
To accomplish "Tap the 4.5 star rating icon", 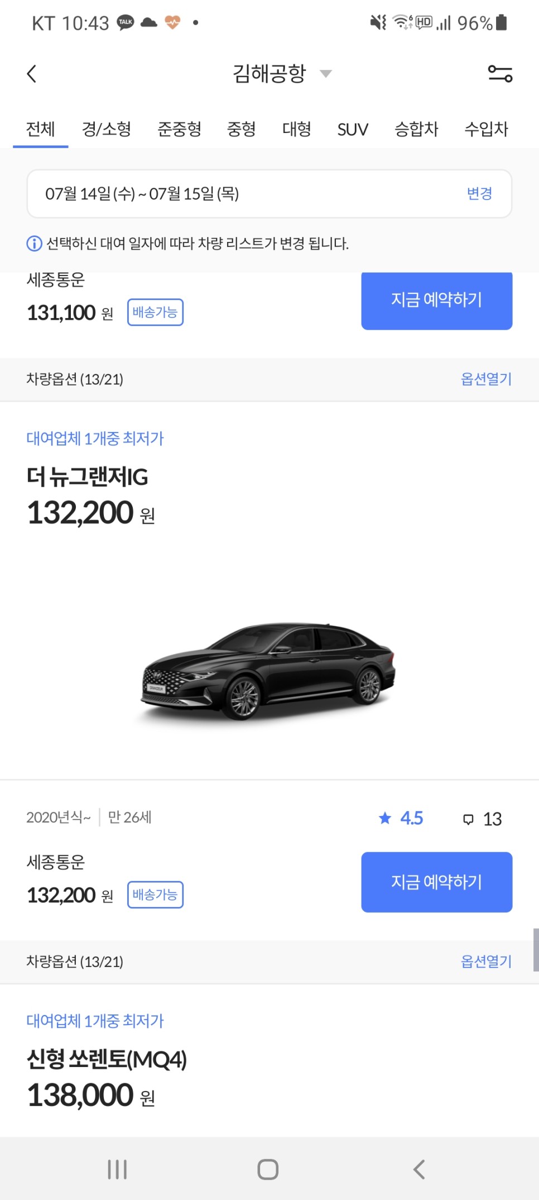I will 385,818.
